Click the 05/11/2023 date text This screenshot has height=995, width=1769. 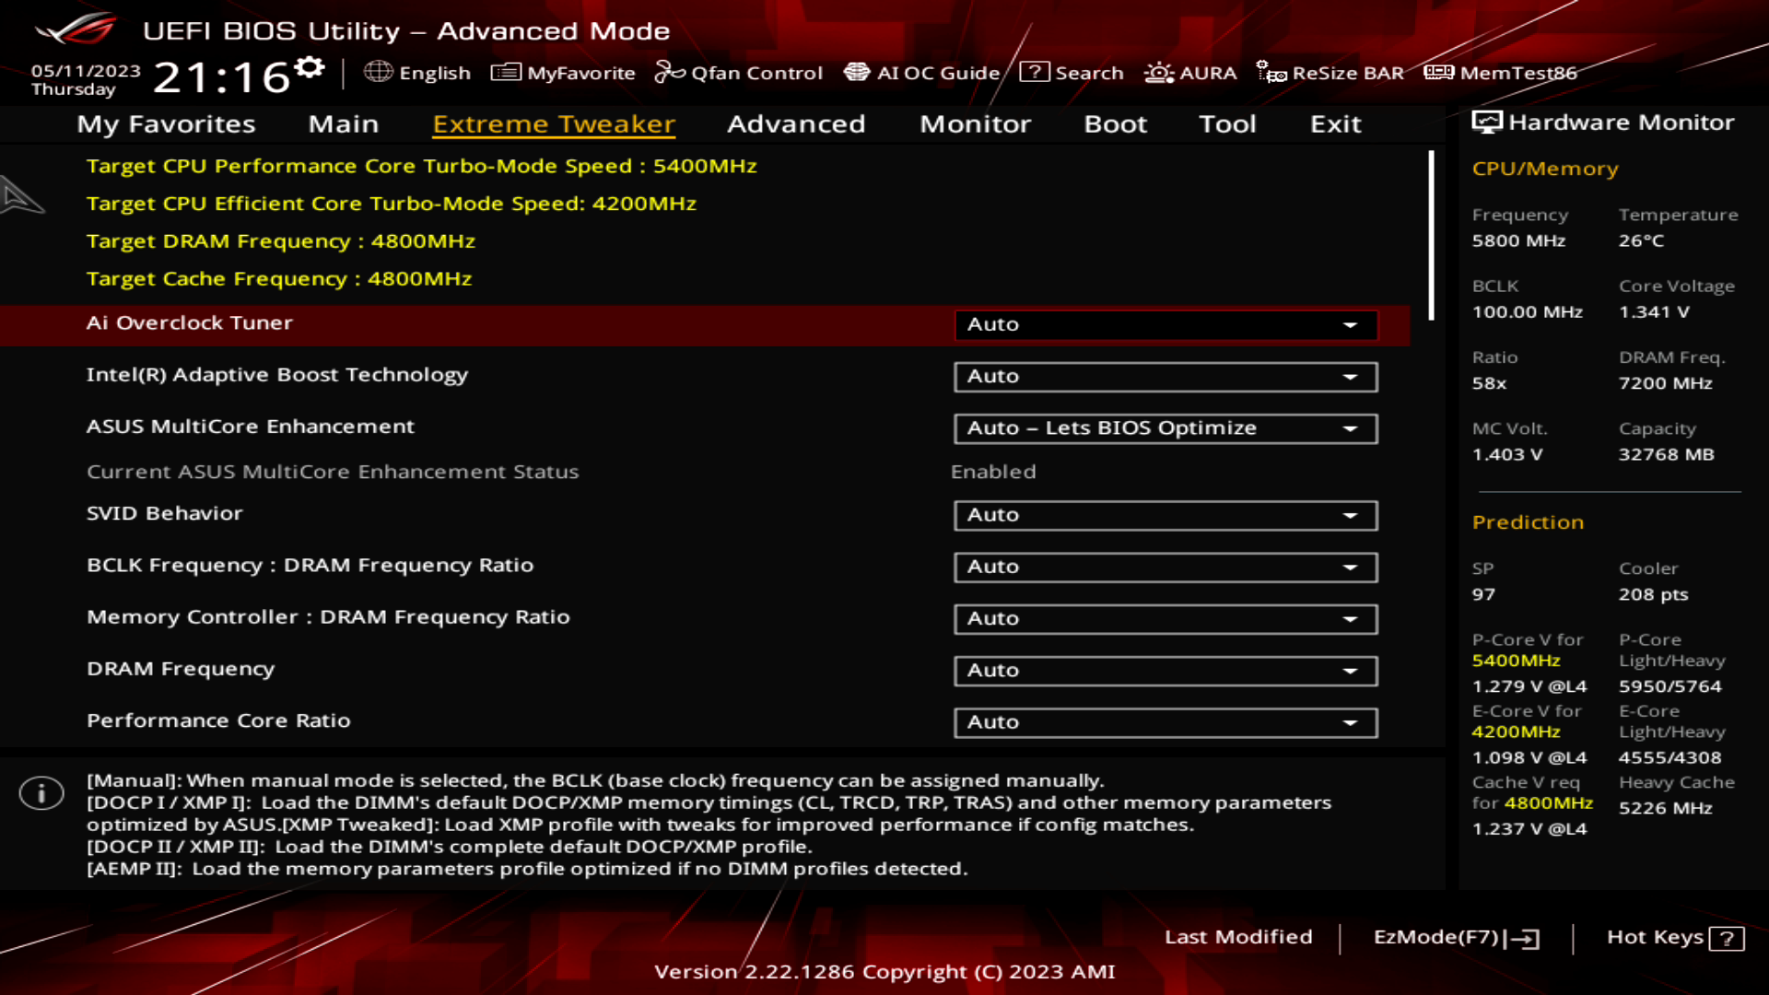point(86,71)
